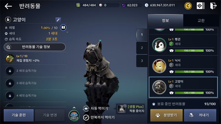Open the level help book icon
Image resolution: width=221 pixels, height=124 pixels.
(63, 28)
